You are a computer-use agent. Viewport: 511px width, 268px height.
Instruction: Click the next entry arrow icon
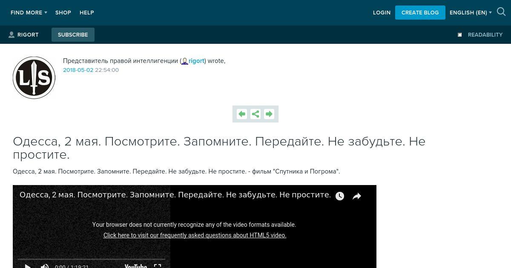pyautogui.click(x=269, y=114)
